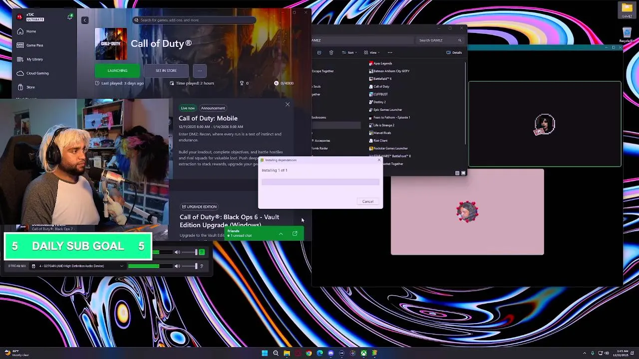Click the install progress bar
Screen dimensions: 639x359
pos(320,182)
